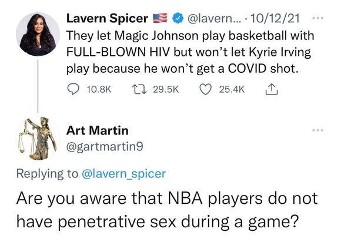Click the American flag emoji
Viewport: 341px width, 249px height.
tap(161, 18)
